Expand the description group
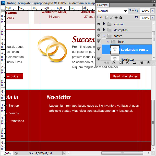Screen dimensions: 156x156 104,30
